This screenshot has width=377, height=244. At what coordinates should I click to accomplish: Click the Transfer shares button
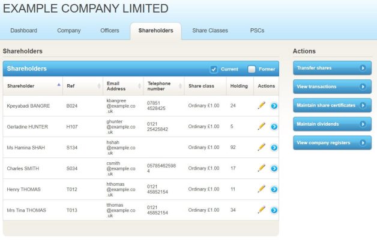pyautogui.click(x=331, y=68)
